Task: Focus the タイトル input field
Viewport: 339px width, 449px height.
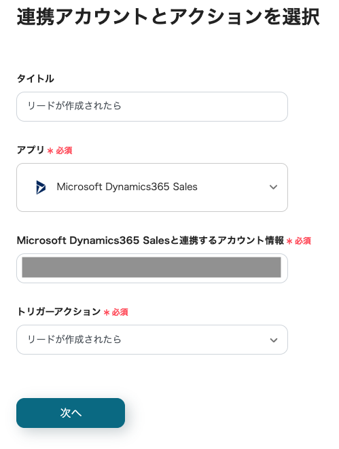Action: click(152, 107)
